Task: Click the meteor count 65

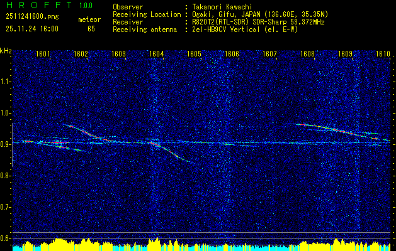Action: pos(91,29)
